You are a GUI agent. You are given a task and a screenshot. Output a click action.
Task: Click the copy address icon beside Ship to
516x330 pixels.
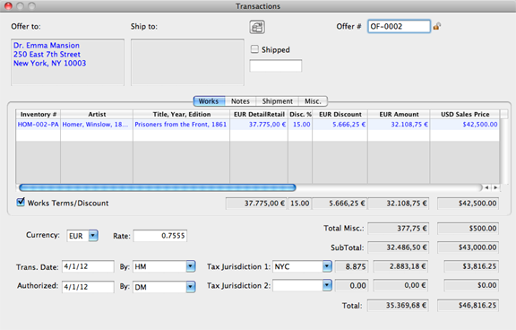pos(257,27)
